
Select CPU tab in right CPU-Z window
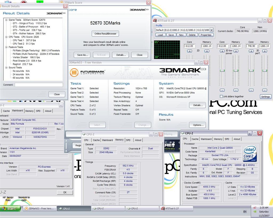pos(185,139)
